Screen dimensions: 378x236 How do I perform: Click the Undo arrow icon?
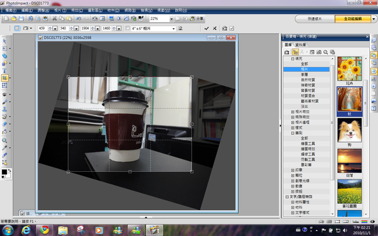79,18
